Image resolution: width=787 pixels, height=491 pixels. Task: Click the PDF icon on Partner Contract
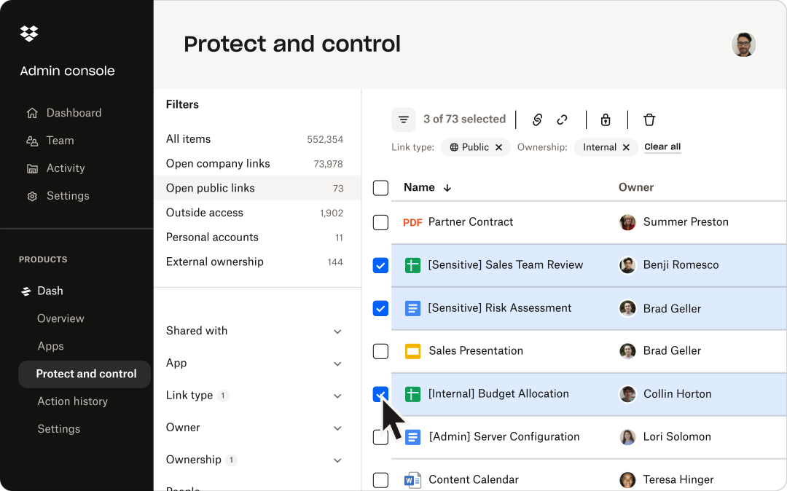coord(412,222)
